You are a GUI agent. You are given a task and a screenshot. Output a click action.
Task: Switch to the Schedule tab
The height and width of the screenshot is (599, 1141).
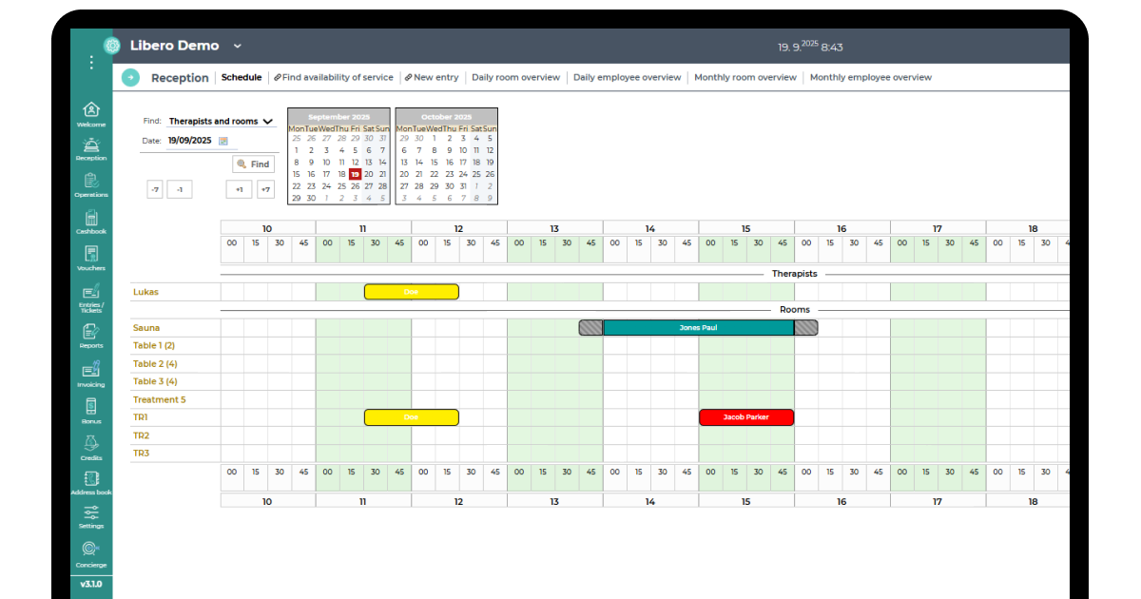242,78
